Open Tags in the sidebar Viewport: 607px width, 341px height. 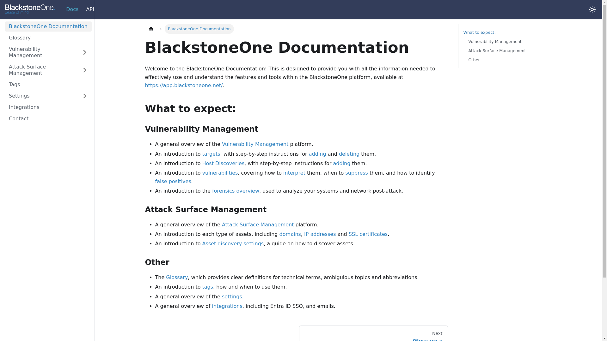pos(48,85)
